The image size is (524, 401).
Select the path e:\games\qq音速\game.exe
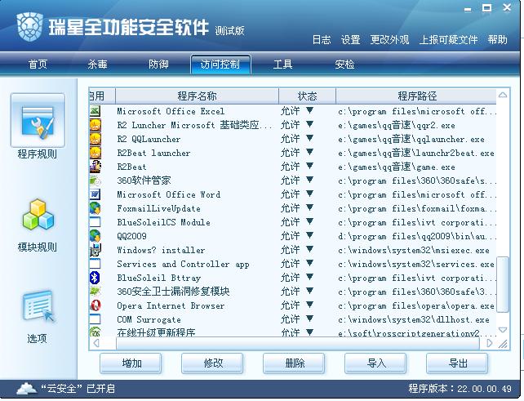click(x=397, y=167)
